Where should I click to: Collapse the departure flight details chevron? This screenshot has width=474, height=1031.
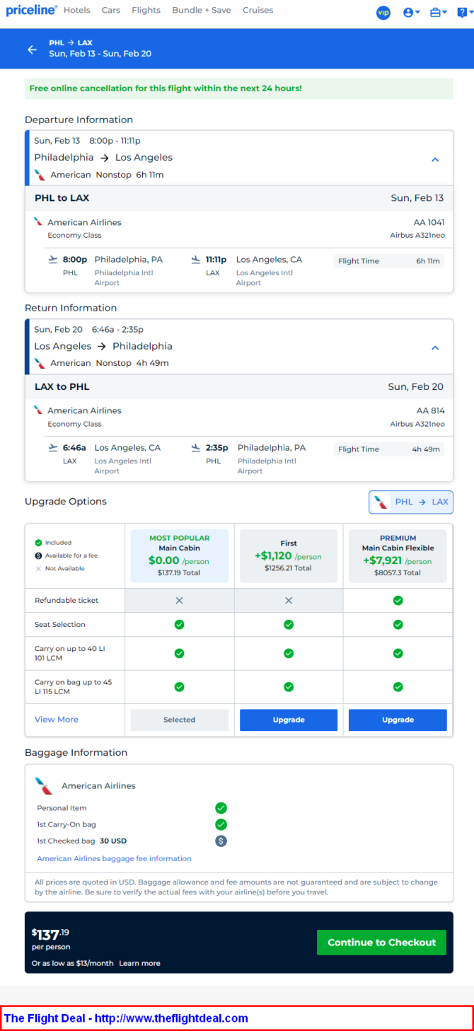pos(435,159)
